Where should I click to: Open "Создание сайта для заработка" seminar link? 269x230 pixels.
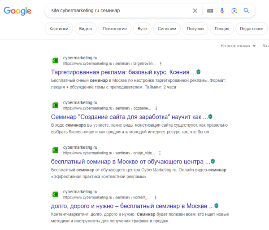click(x=129, y=117)
